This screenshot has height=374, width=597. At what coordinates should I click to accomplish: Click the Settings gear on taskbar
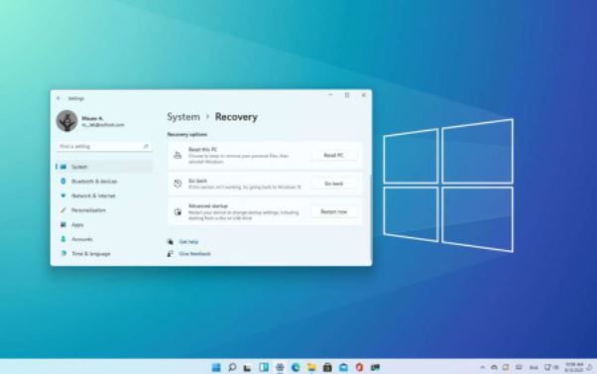tap(280, 367)
